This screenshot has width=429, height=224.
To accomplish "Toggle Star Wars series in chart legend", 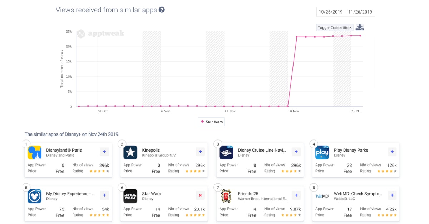I will pyautogui.click(x=211, y=122).
